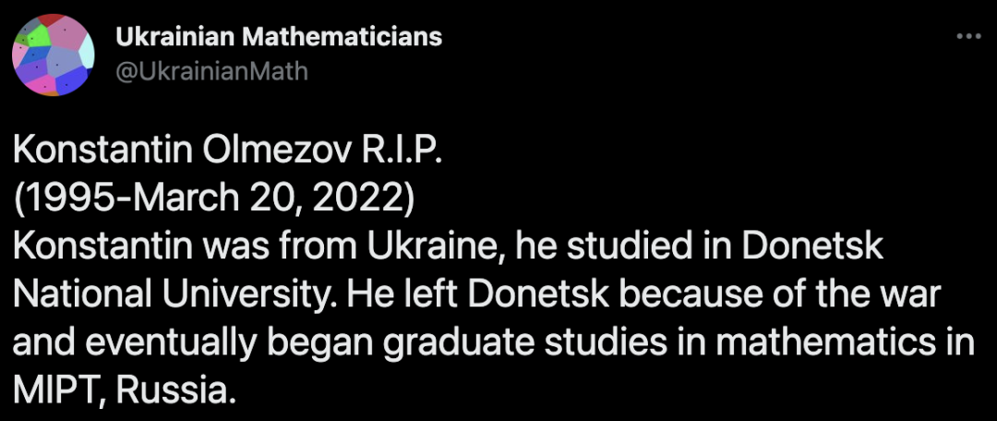The width and height of the screenshot is (997, 421).
Task: Click the text MIPT, Russia
Action: (x=120, y=388)
